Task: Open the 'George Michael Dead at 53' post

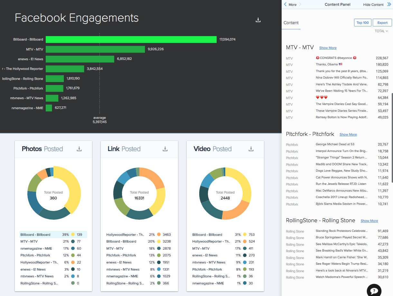Action: (x=335, y=144)
